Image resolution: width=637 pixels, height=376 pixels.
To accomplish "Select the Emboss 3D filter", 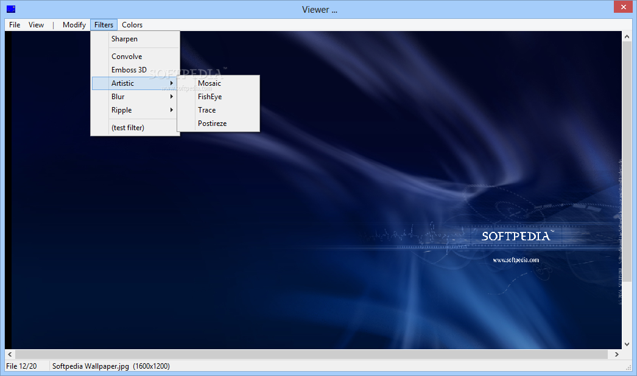I will (x=136, y=70).
